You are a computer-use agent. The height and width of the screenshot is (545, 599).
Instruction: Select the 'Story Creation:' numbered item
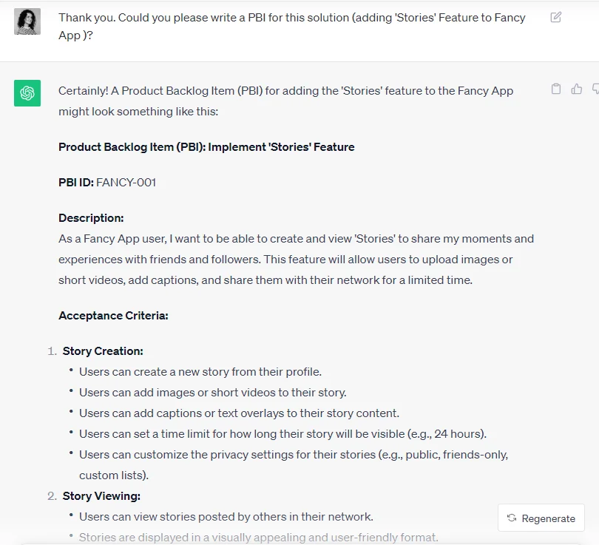point(103,351)
